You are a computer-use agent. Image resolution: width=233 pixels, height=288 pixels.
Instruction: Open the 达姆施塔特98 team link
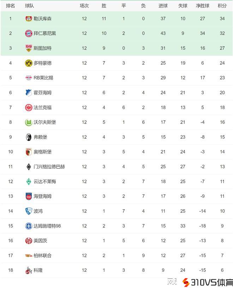click(x=47, y=226)
